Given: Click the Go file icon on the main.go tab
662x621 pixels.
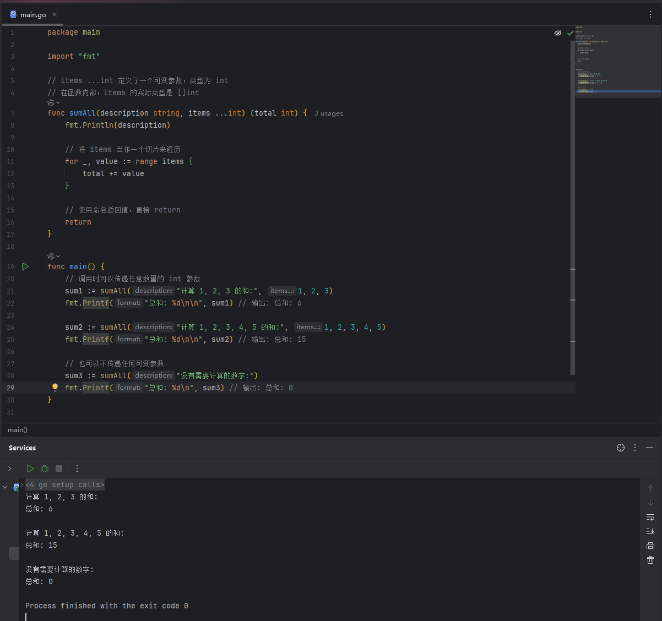Looking at the screenshot, I should pos(13,14).
